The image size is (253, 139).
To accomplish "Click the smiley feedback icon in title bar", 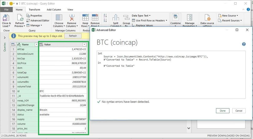I will click(11, 4).
